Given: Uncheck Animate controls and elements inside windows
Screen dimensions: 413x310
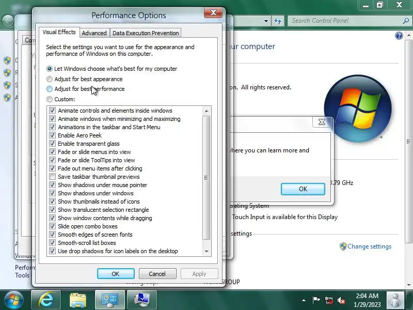Looking at the screenshot, I should [x=53, y=111].
